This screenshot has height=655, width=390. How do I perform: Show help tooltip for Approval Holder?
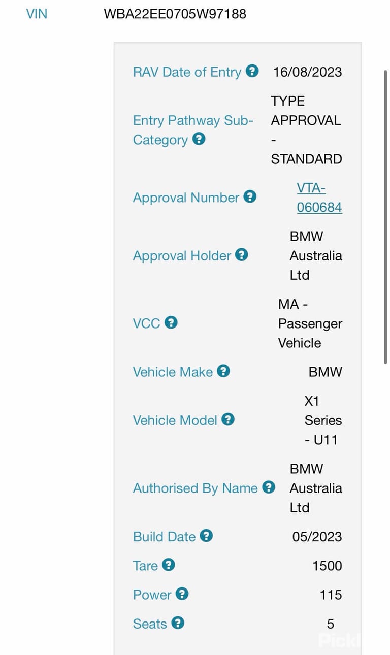point(242,255)
